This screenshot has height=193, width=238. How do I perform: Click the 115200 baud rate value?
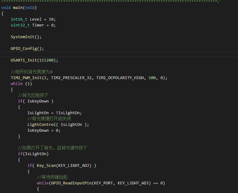(x=46, y=60)
